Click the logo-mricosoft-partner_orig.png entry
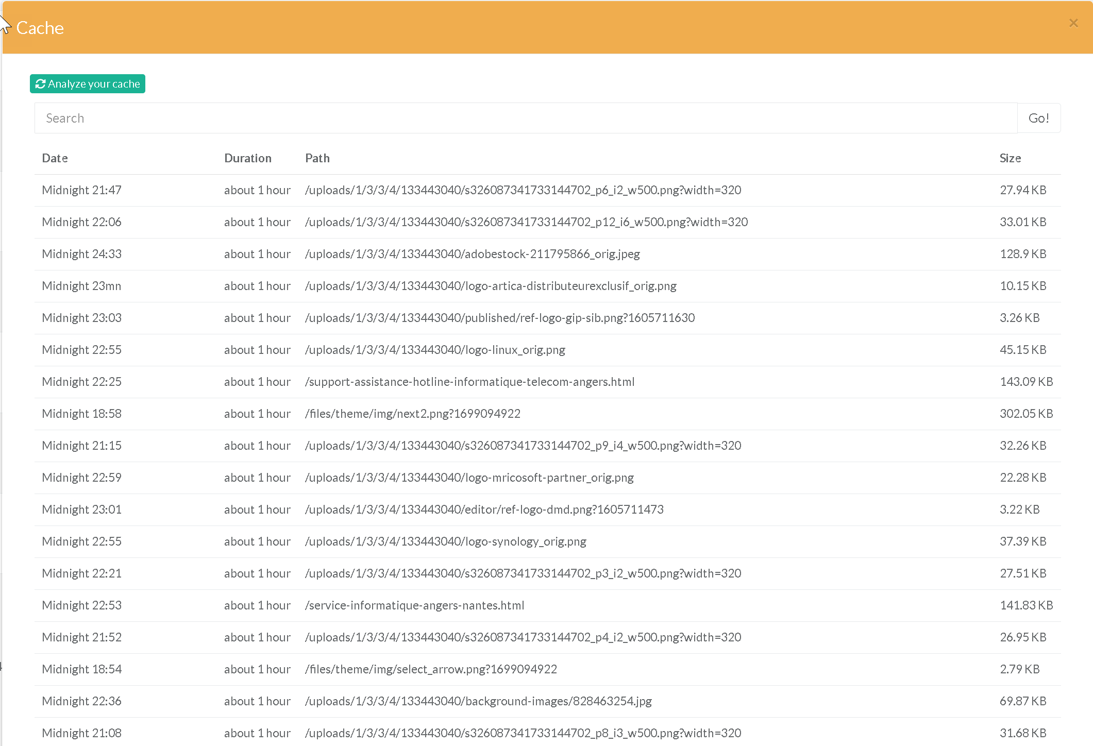The height and width of the screenshot is (746, 1093). [469, 478]
